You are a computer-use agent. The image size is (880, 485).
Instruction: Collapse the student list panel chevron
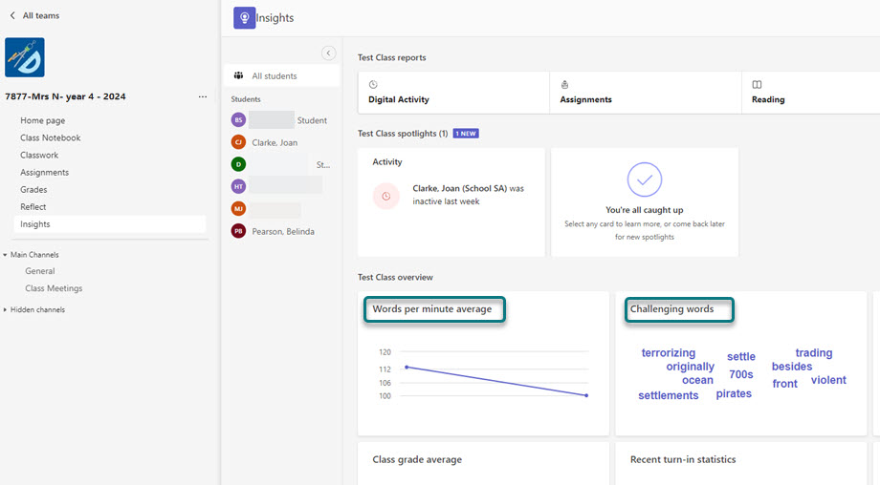pyautogui.click(x=328, y=53)
